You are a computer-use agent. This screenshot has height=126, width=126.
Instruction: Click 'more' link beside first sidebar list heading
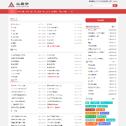point(114,27)
